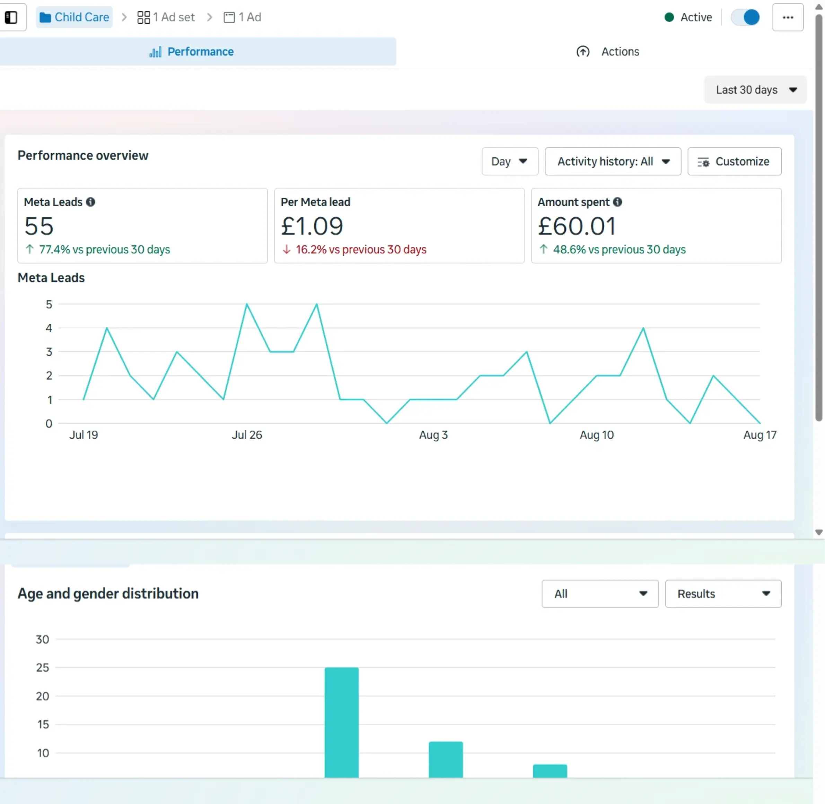Click the Customize button
The image size is (825, 804).
pos(734,161)
